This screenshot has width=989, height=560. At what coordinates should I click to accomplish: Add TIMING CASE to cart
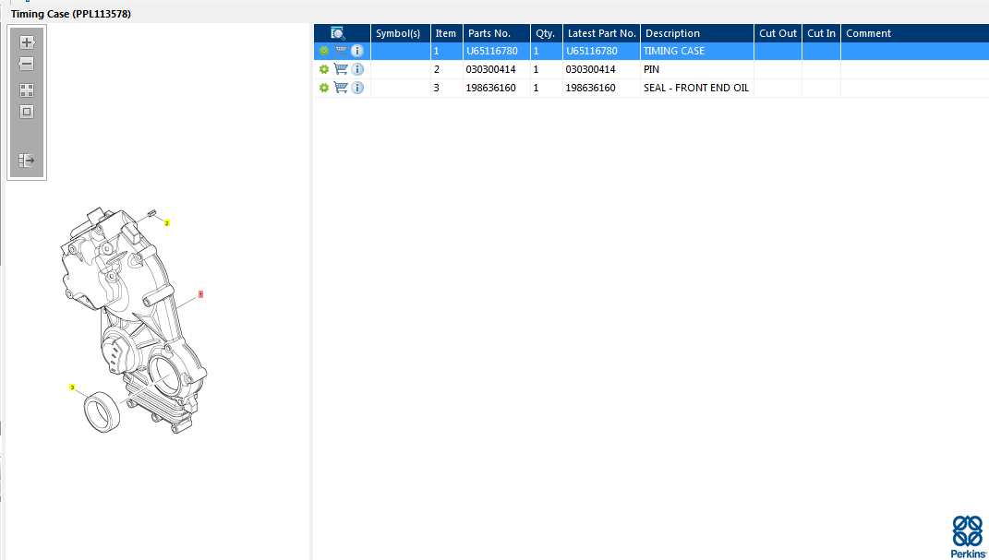pos(341,51)
